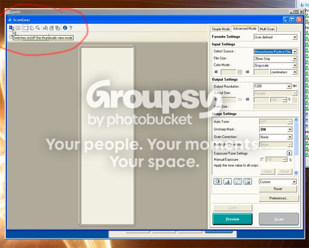309x248 pixels.
Task: Click the mirror image toolbar icon
Action: (x=45, y=28)
